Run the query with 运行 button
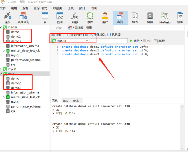 click(x=135, y=41)
